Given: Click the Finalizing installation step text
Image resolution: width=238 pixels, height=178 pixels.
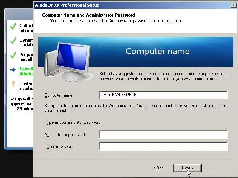Looking at the screenshot, I should coord(26,86).
